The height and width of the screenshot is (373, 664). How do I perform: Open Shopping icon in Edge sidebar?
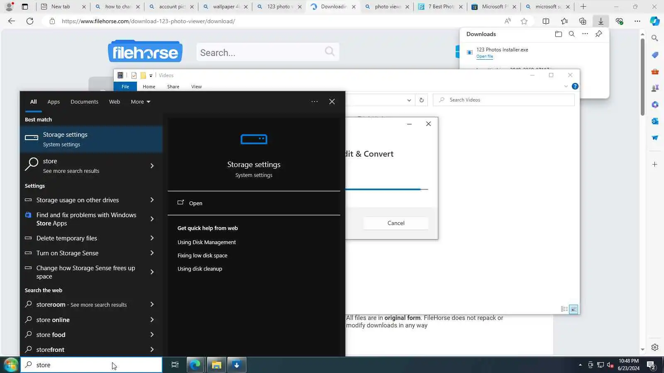(x=655, y=55)
